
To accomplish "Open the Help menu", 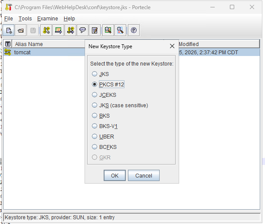I will (x=69, y=18).
